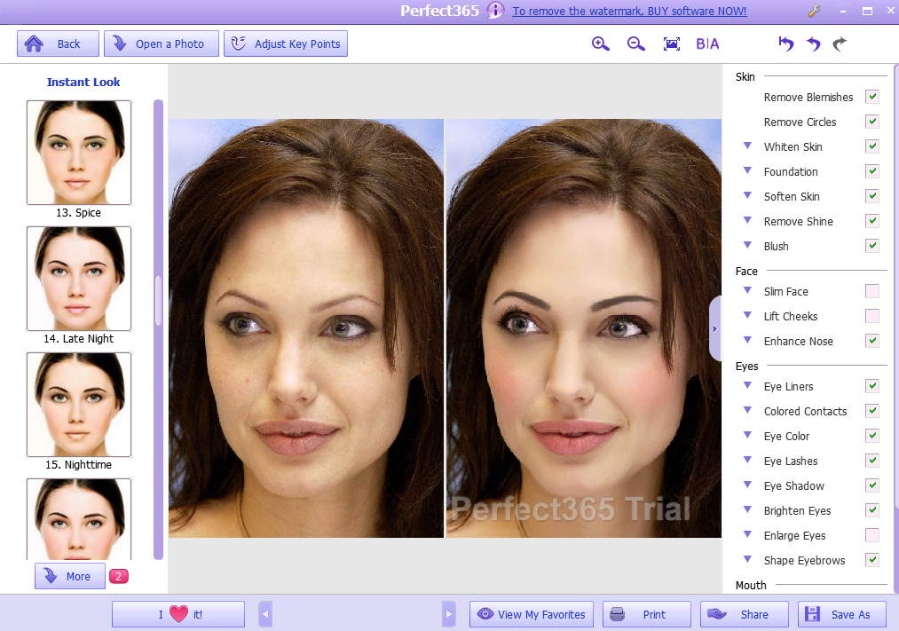The height and width of the screenshot is (631, 899).
Task: Toggle the Enhance Nose checkbox
Action: pos(872,341)
